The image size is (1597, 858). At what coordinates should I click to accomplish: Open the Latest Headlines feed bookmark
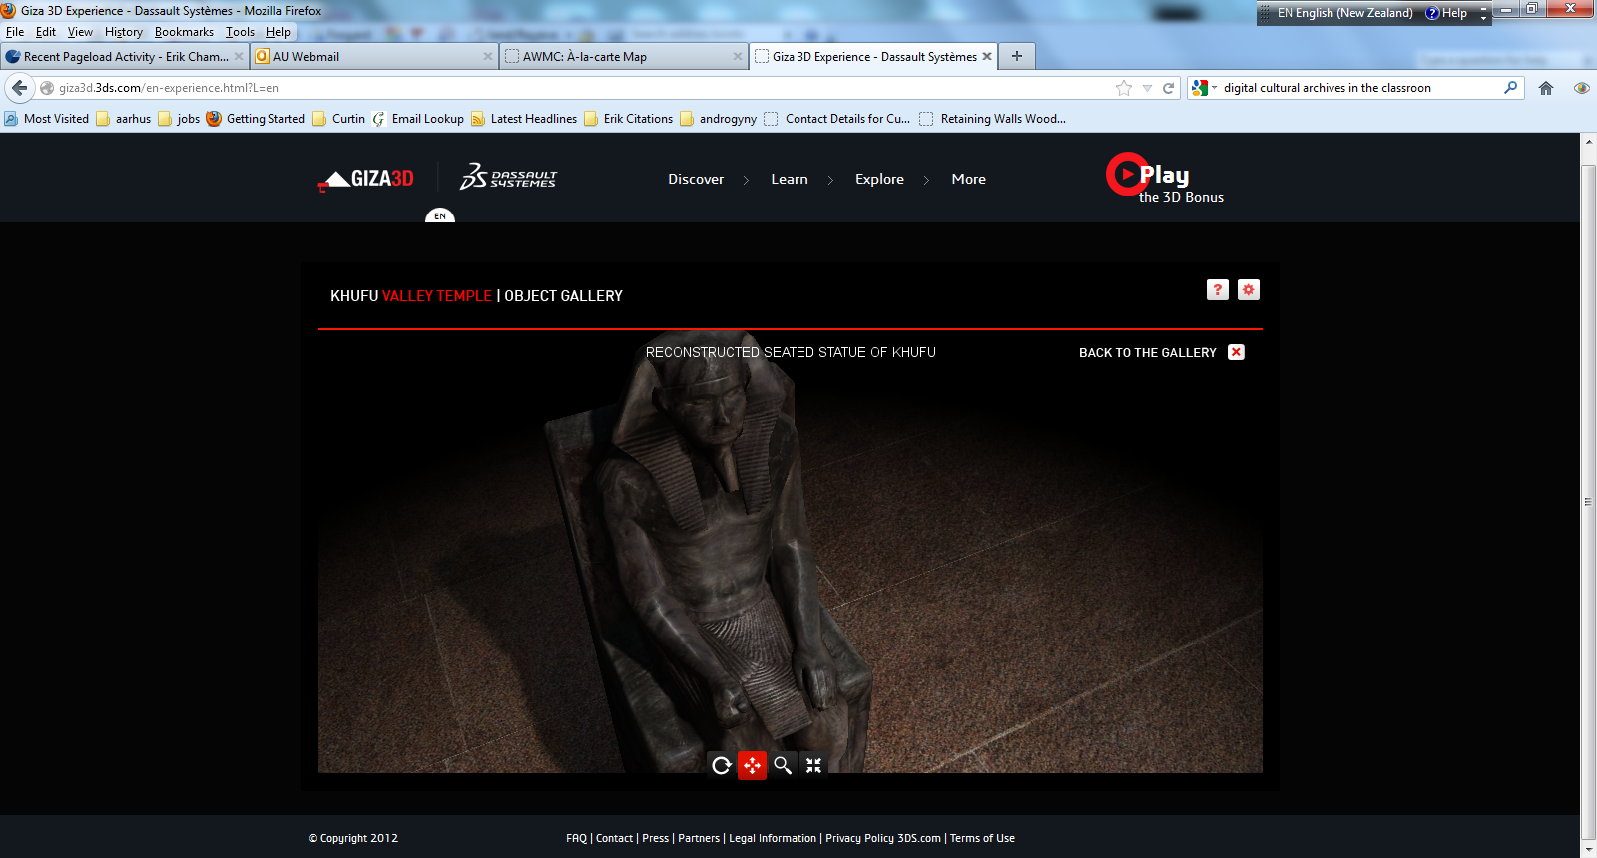point(524,119)
